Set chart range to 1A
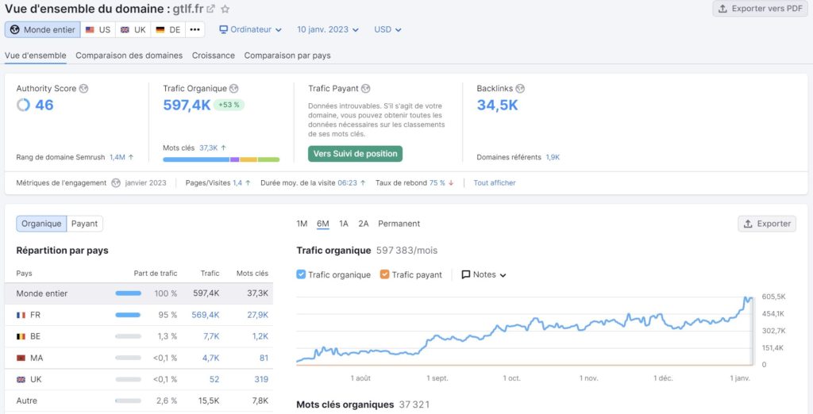Image resolution: width=813 pixels, height=414 pixels. pos(344,224)
